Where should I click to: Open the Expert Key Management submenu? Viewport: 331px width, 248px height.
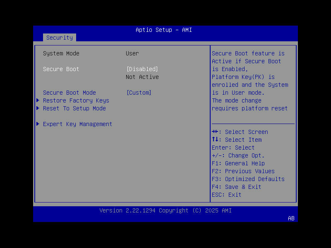(77, 124)
